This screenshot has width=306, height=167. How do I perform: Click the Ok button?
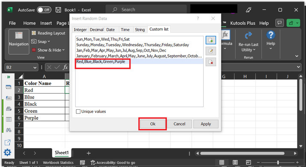153,124
